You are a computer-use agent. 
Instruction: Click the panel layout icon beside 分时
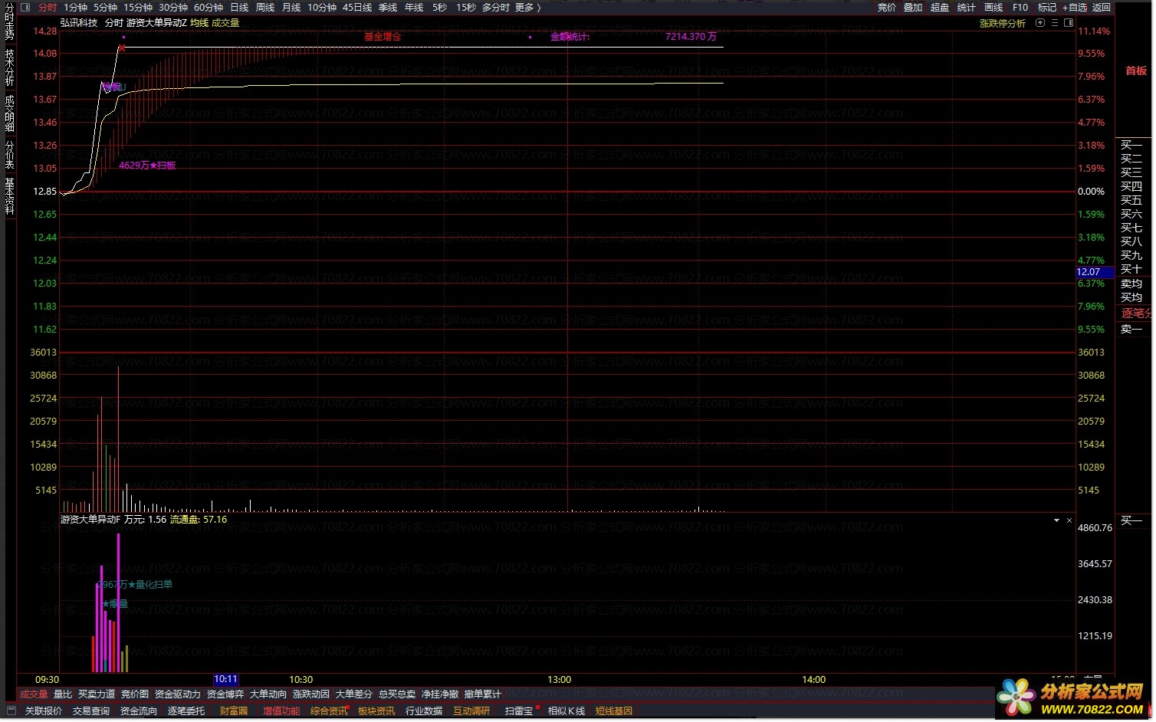[x=25, y=8]
